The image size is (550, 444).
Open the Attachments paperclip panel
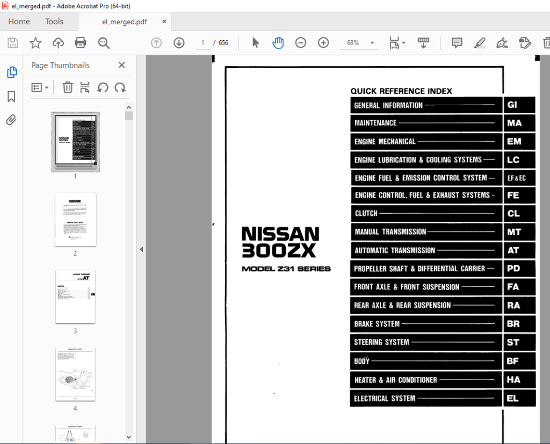[11, 120]
